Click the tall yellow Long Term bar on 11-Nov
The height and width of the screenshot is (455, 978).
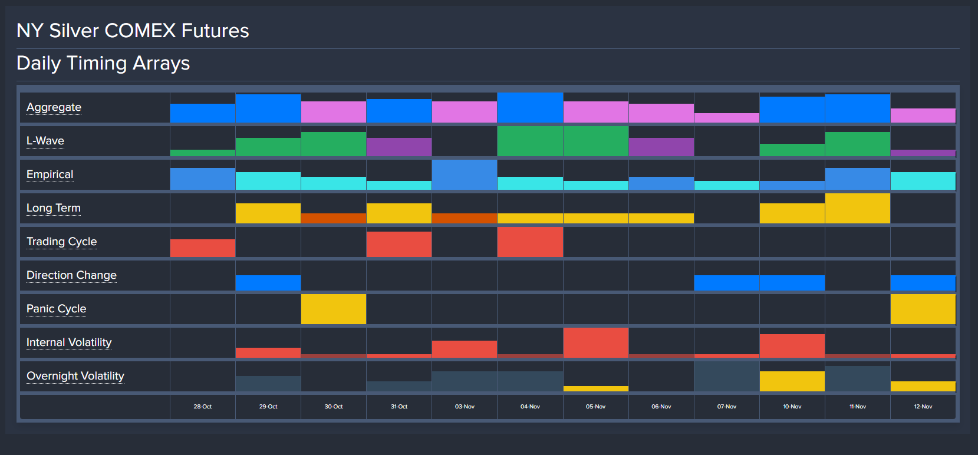tap(857, 209)
